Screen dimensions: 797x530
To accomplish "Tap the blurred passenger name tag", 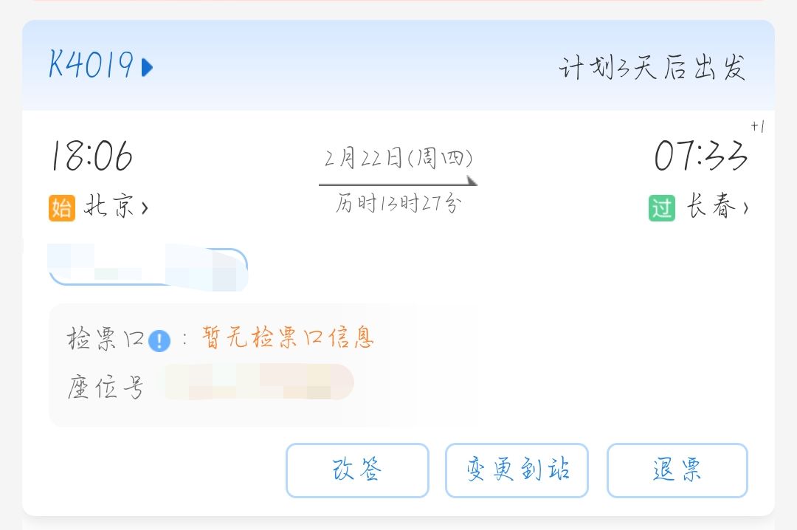I will click(148, 267).
